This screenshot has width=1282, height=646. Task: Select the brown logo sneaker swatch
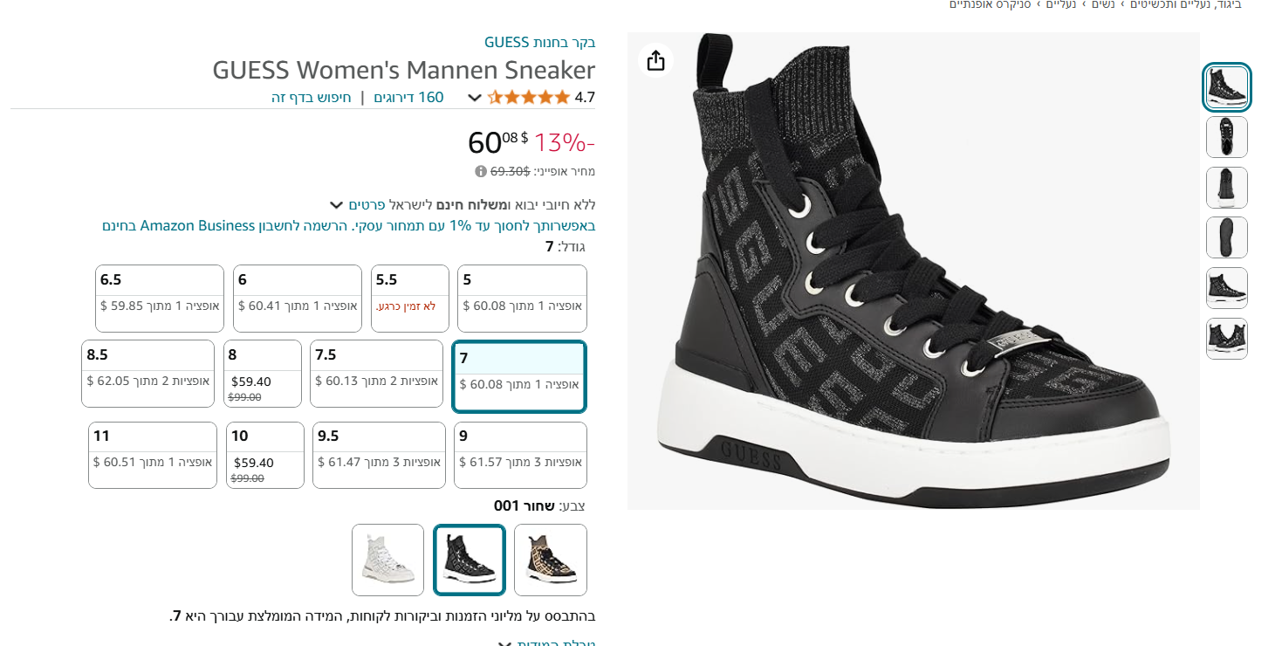click(551, 560)
